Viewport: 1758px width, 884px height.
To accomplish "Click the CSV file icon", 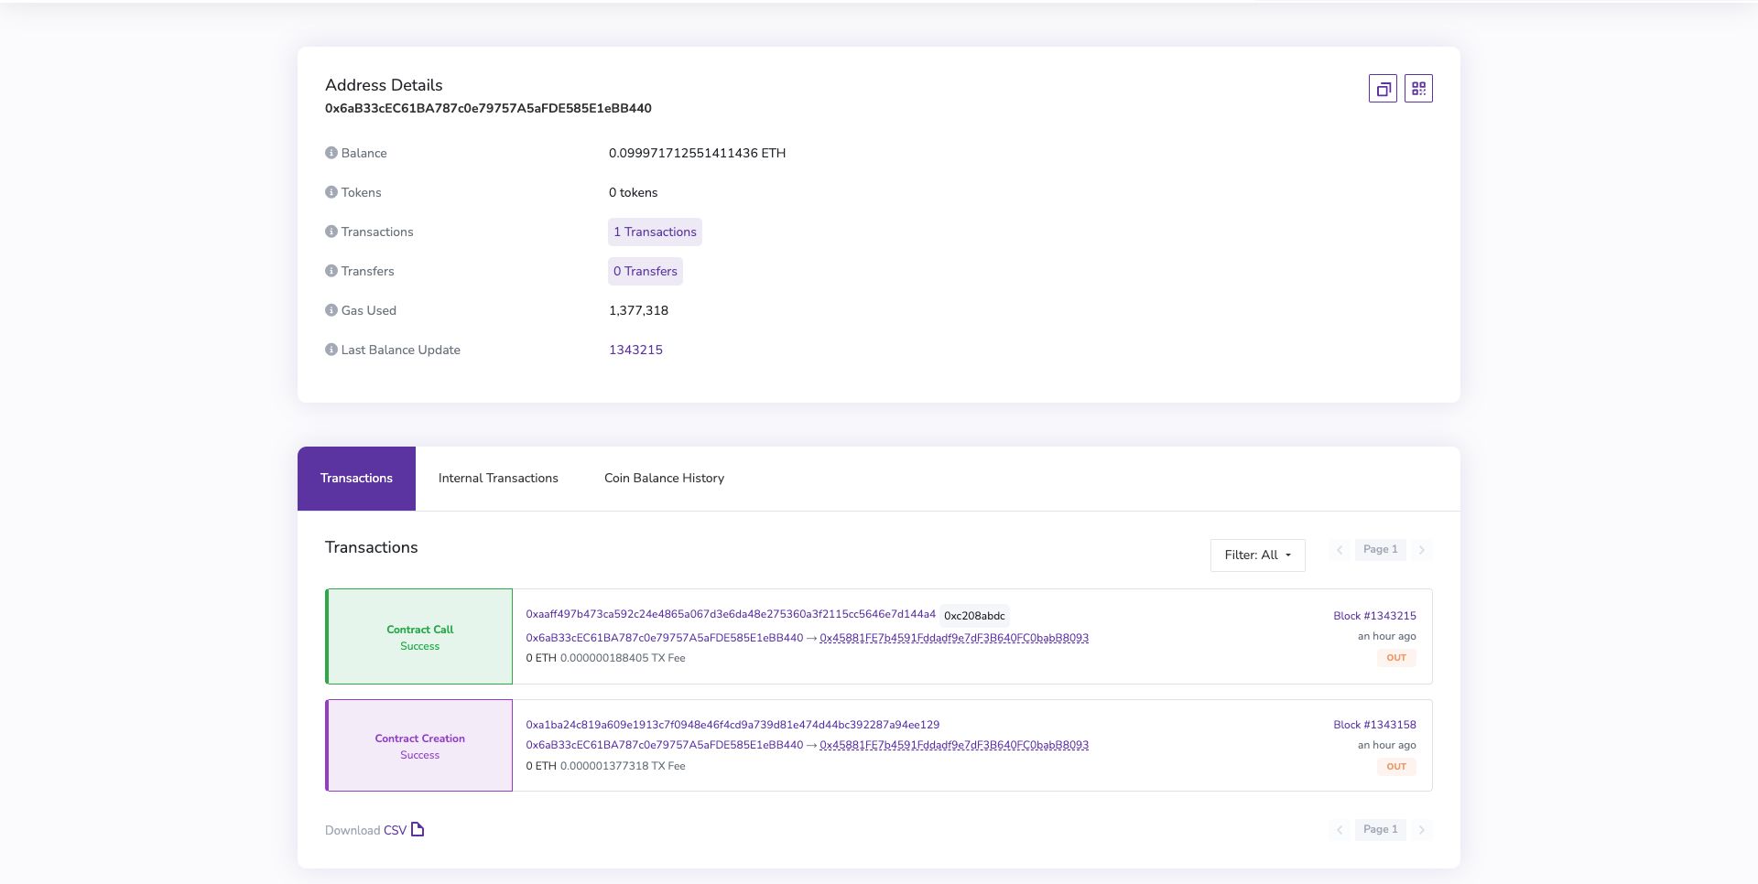I will [418, 829].
